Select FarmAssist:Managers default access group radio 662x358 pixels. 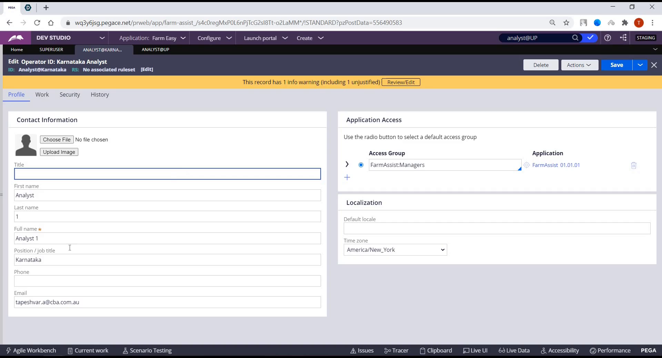click(361, 165)
